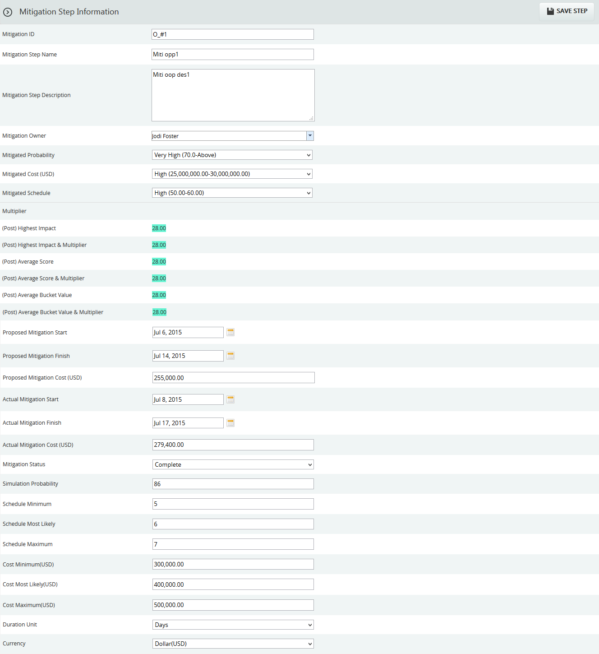Click inside the Mitigation Step Description textarea

[x=233, y=95]
